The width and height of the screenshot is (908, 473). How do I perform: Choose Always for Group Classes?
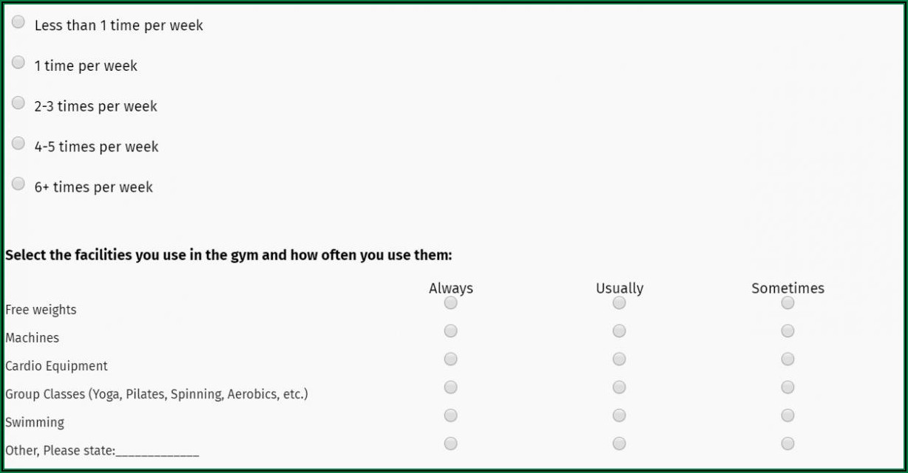451,387
